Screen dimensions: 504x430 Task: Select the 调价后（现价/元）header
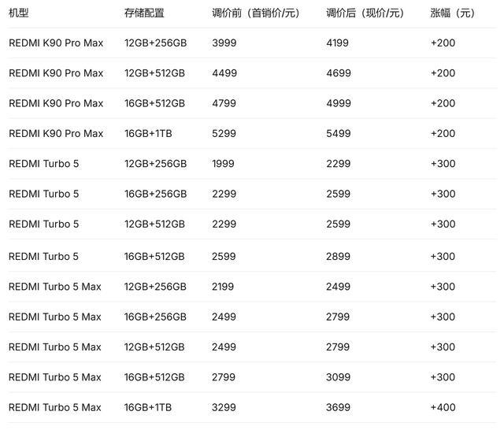click(365, 13)
